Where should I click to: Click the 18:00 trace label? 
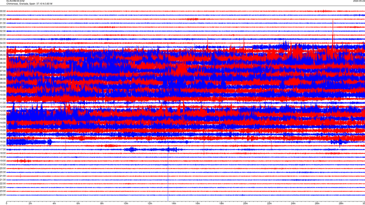3,153
